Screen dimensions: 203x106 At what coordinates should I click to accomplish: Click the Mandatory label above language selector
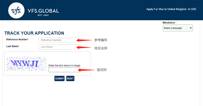[169, 22]
